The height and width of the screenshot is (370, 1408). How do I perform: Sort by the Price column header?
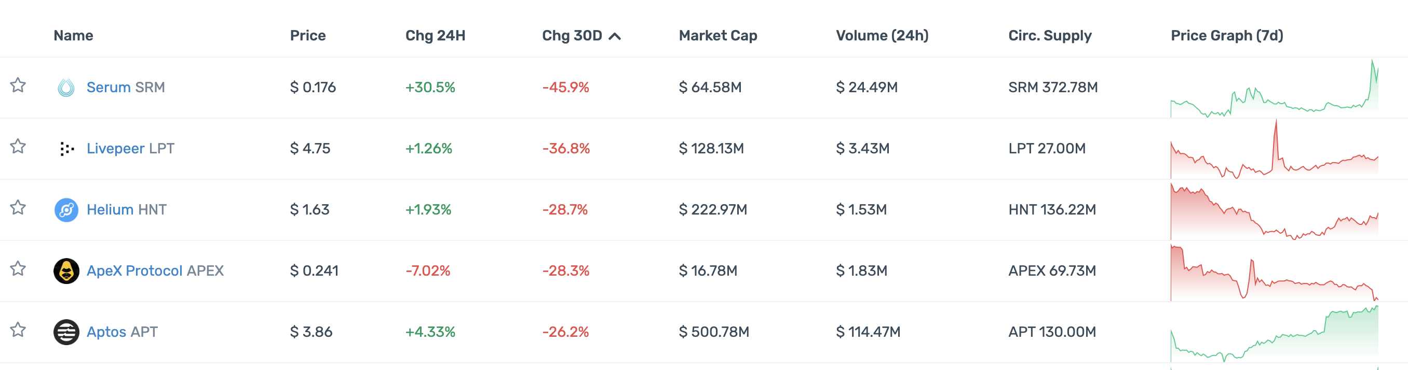pos(308,35)
